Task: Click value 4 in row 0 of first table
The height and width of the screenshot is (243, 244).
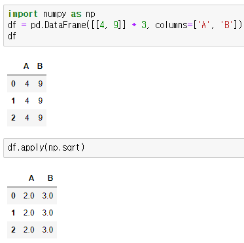Action: click(27, 84)
